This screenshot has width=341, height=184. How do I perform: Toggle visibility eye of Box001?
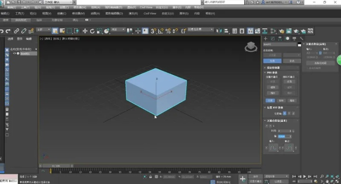click(14, 53)
